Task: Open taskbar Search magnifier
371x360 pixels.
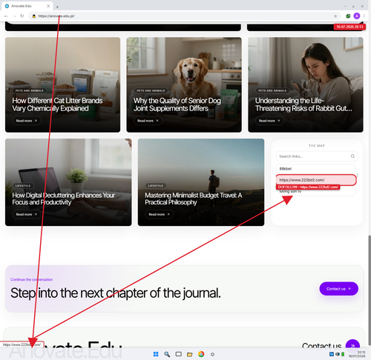Action: pyautogui.click(x=167, y=354)
